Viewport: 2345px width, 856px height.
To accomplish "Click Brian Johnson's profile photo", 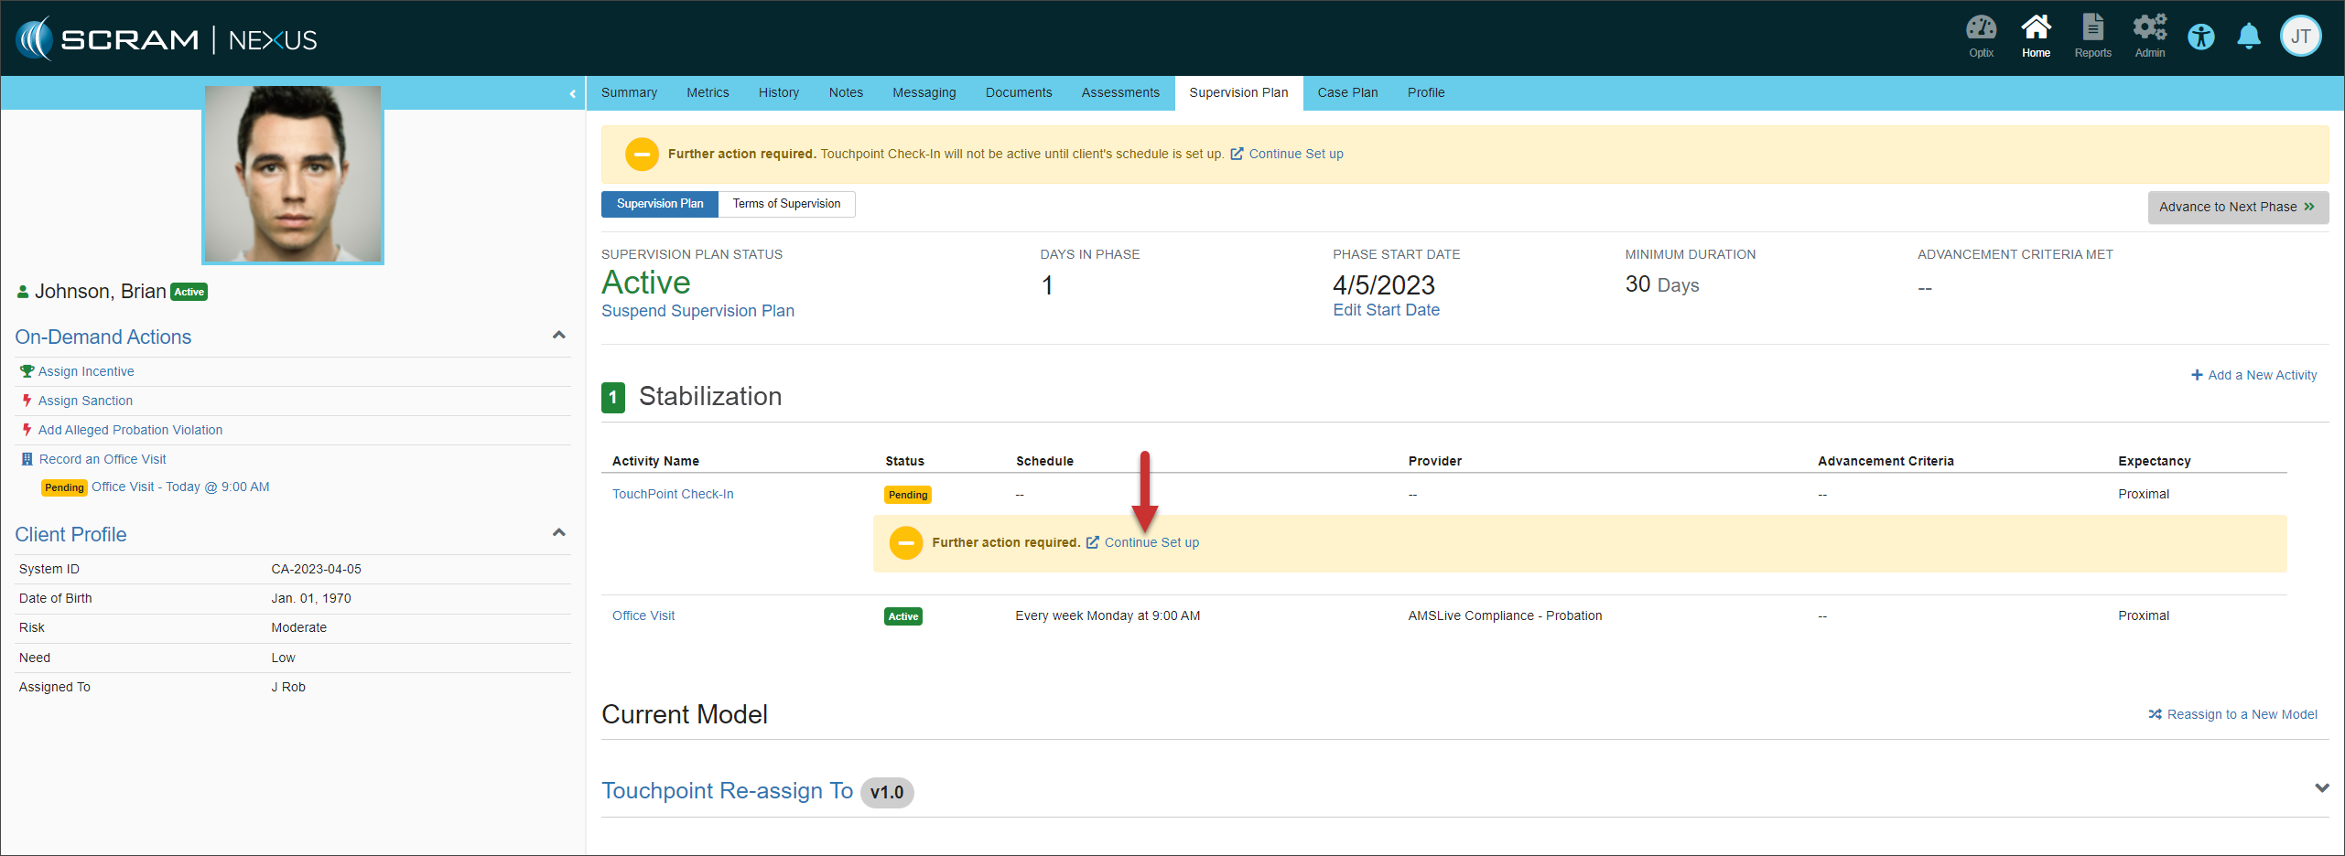I will pyautogui.click(x=293, y=174).
